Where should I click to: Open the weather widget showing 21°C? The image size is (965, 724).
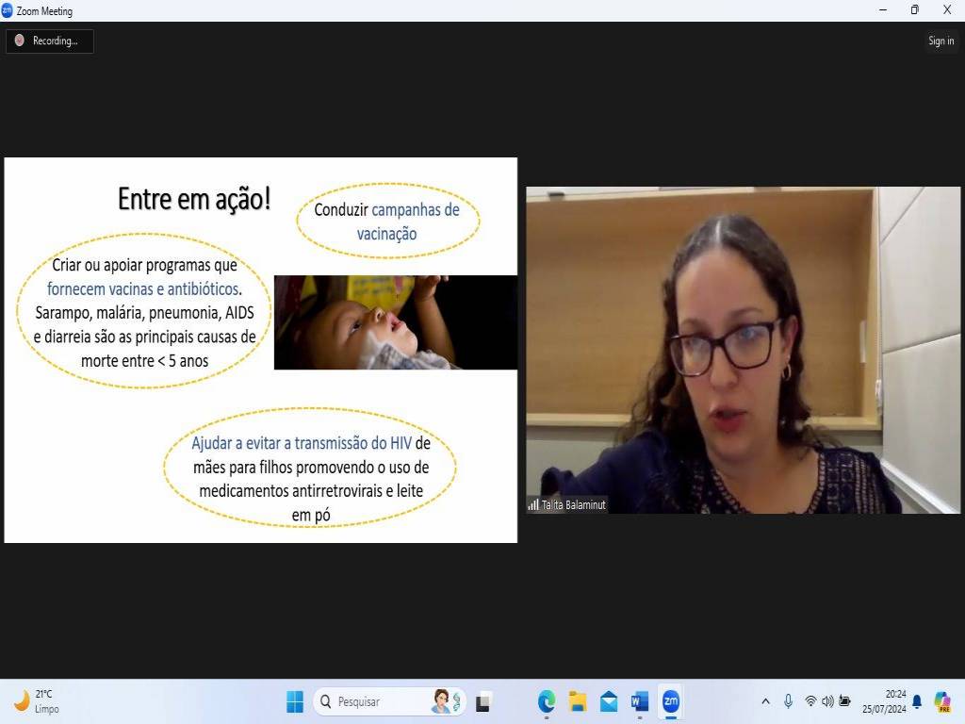pyautogui.click(x=38, y=701)
